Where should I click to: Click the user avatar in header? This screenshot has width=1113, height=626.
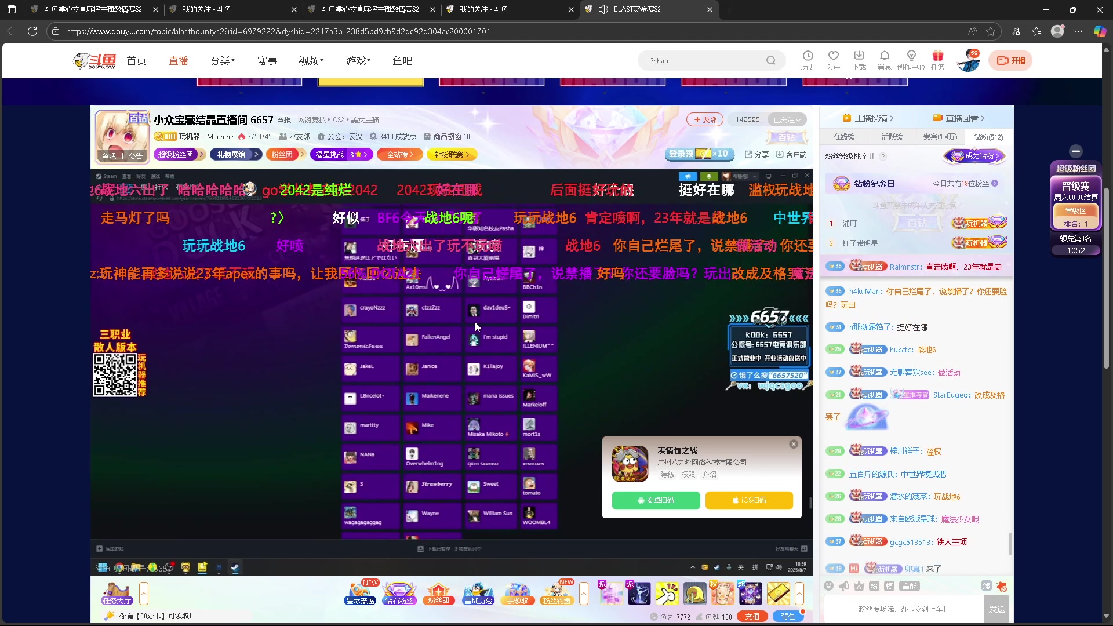[968, 61]
